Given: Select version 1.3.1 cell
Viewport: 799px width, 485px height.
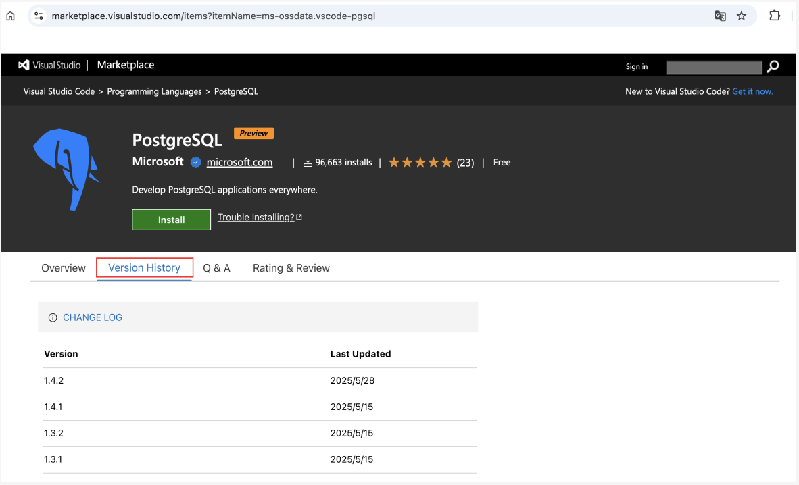Looking at the screenshot, I should click(x=53, y=459).
